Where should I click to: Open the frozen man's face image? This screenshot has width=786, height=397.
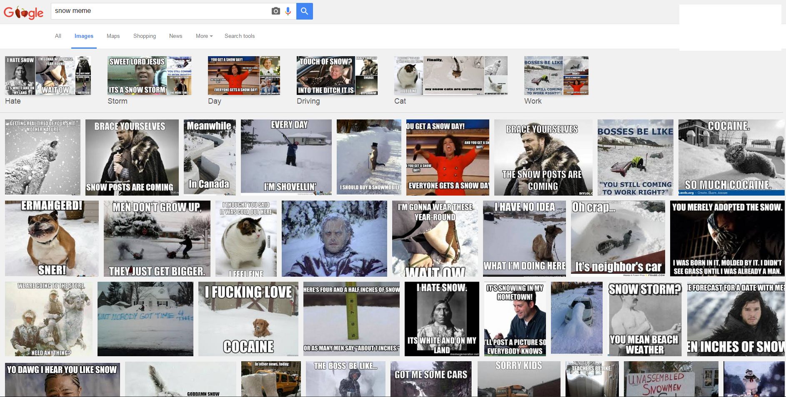tap(334, 238)
